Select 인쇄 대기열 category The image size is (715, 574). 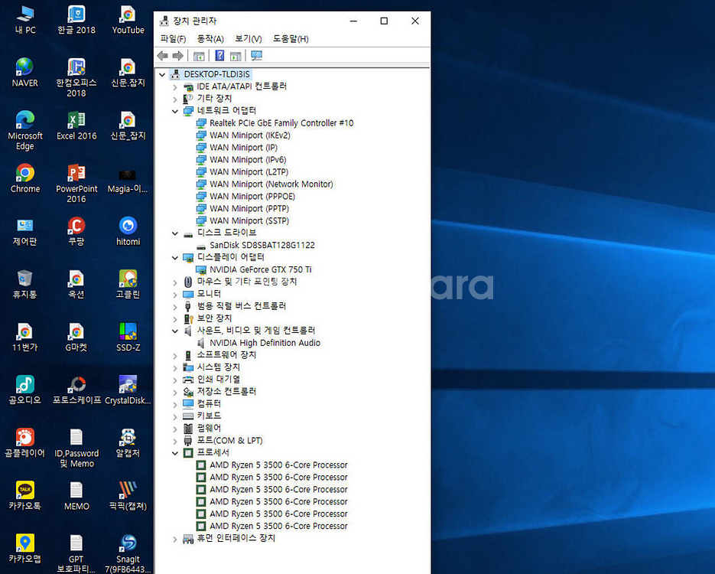[218, 380]
